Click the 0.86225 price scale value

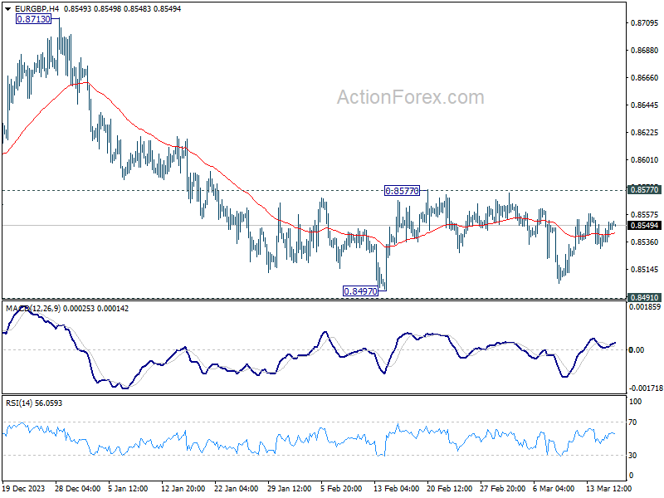(645, 133)
